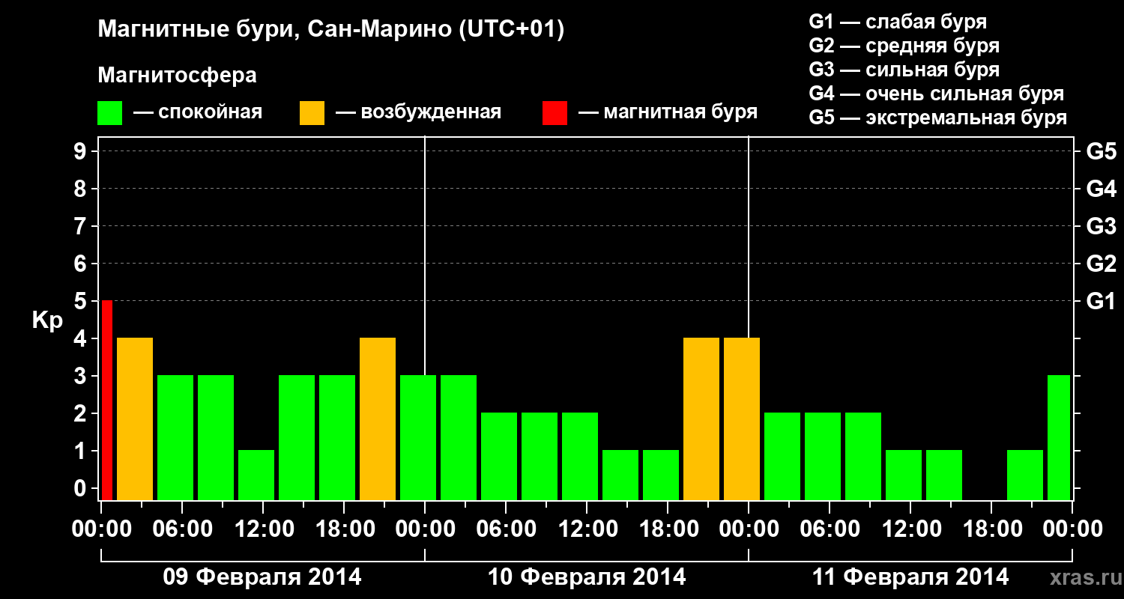Click the red 'магнитная буря' legend swatch

pyautogui.click(x=555, y=113)
